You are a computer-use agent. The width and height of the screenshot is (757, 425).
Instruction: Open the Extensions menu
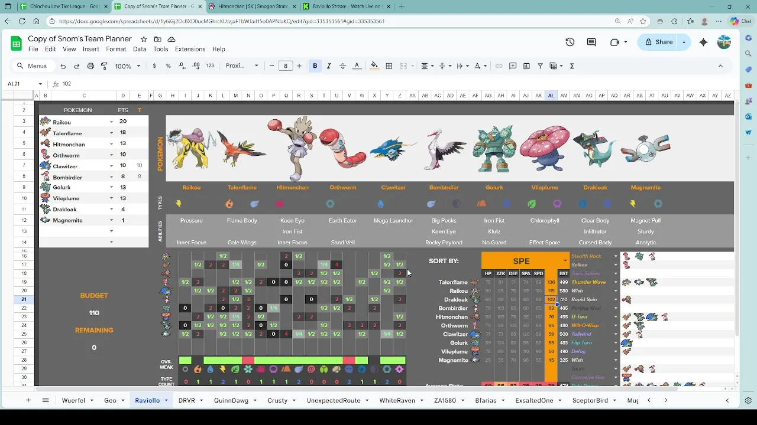[x=190, y=49]
